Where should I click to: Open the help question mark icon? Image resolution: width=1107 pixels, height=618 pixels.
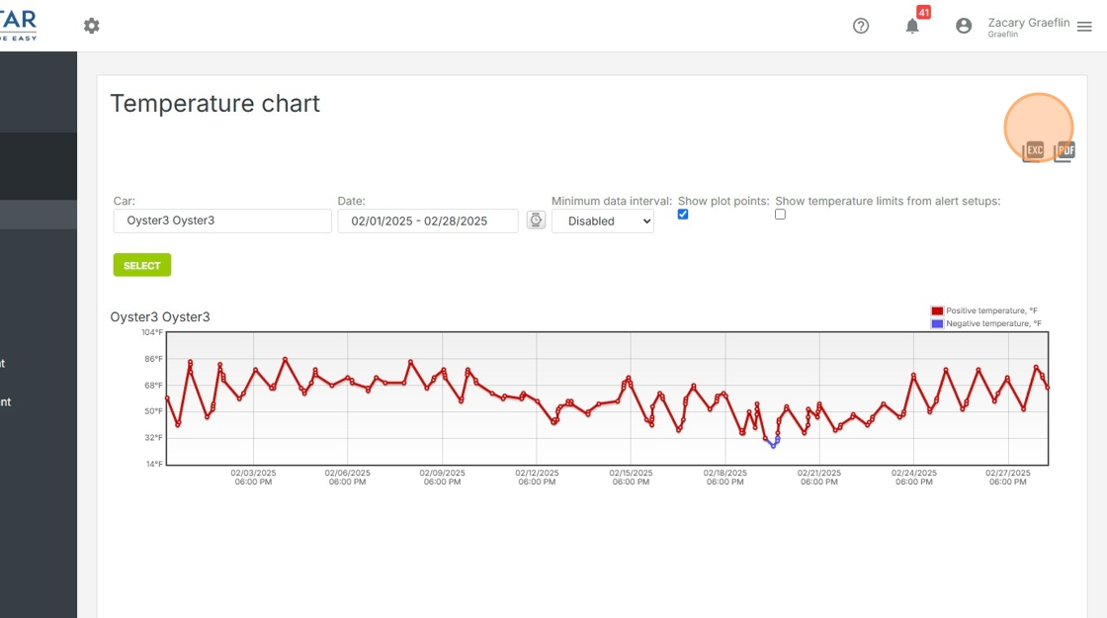(861, 26)
